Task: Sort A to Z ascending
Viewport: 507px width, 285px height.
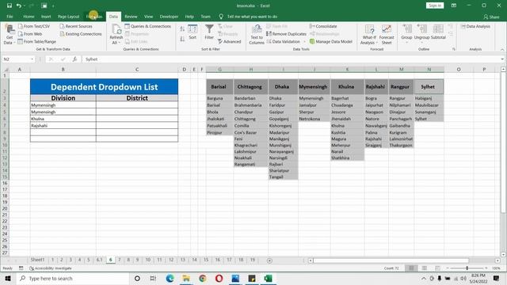Action: (182, 29)
